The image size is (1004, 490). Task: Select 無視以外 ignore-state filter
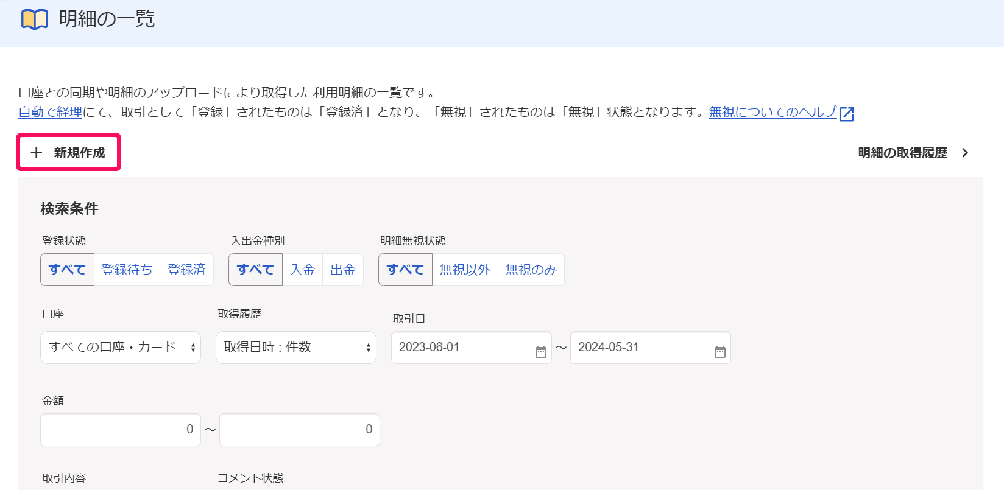click(465, 270)
